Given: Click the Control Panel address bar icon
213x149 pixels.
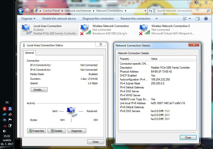Looking at the screenshot, I should [x=36, y=11].
